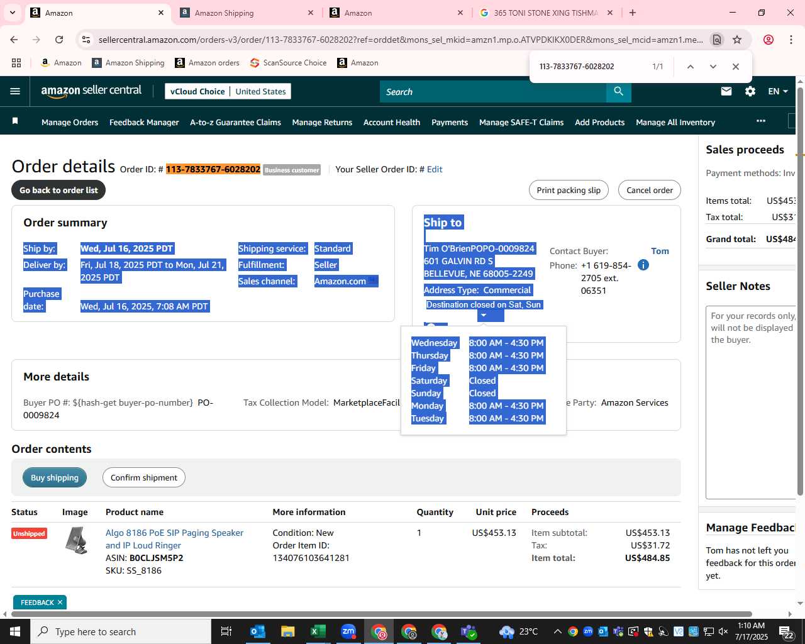Click Print packing slip button

[x=569, y=190]
